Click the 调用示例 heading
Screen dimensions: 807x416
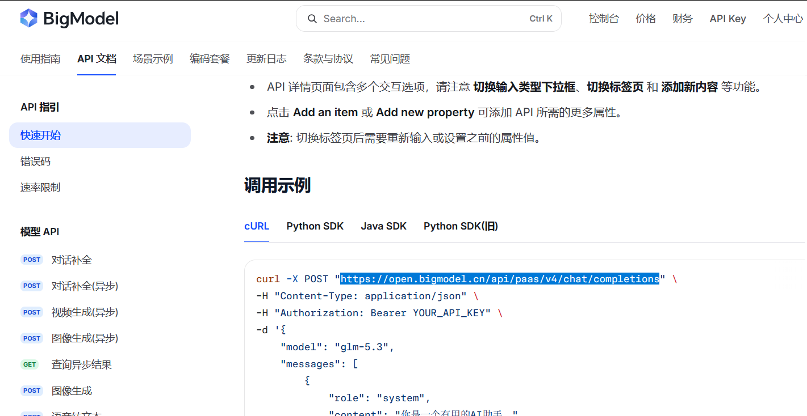point(277,185)
